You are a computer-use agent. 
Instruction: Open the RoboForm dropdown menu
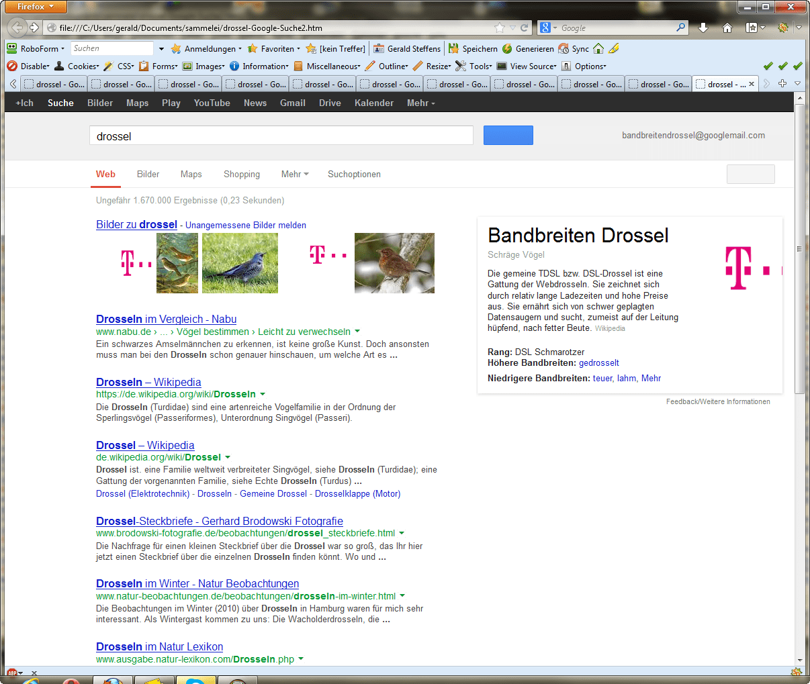coord(36,48)
